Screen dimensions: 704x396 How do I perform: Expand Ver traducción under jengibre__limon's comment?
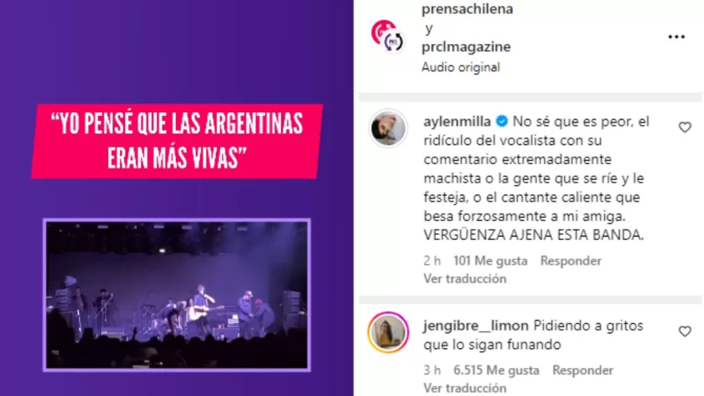click(x=465, y=388)
